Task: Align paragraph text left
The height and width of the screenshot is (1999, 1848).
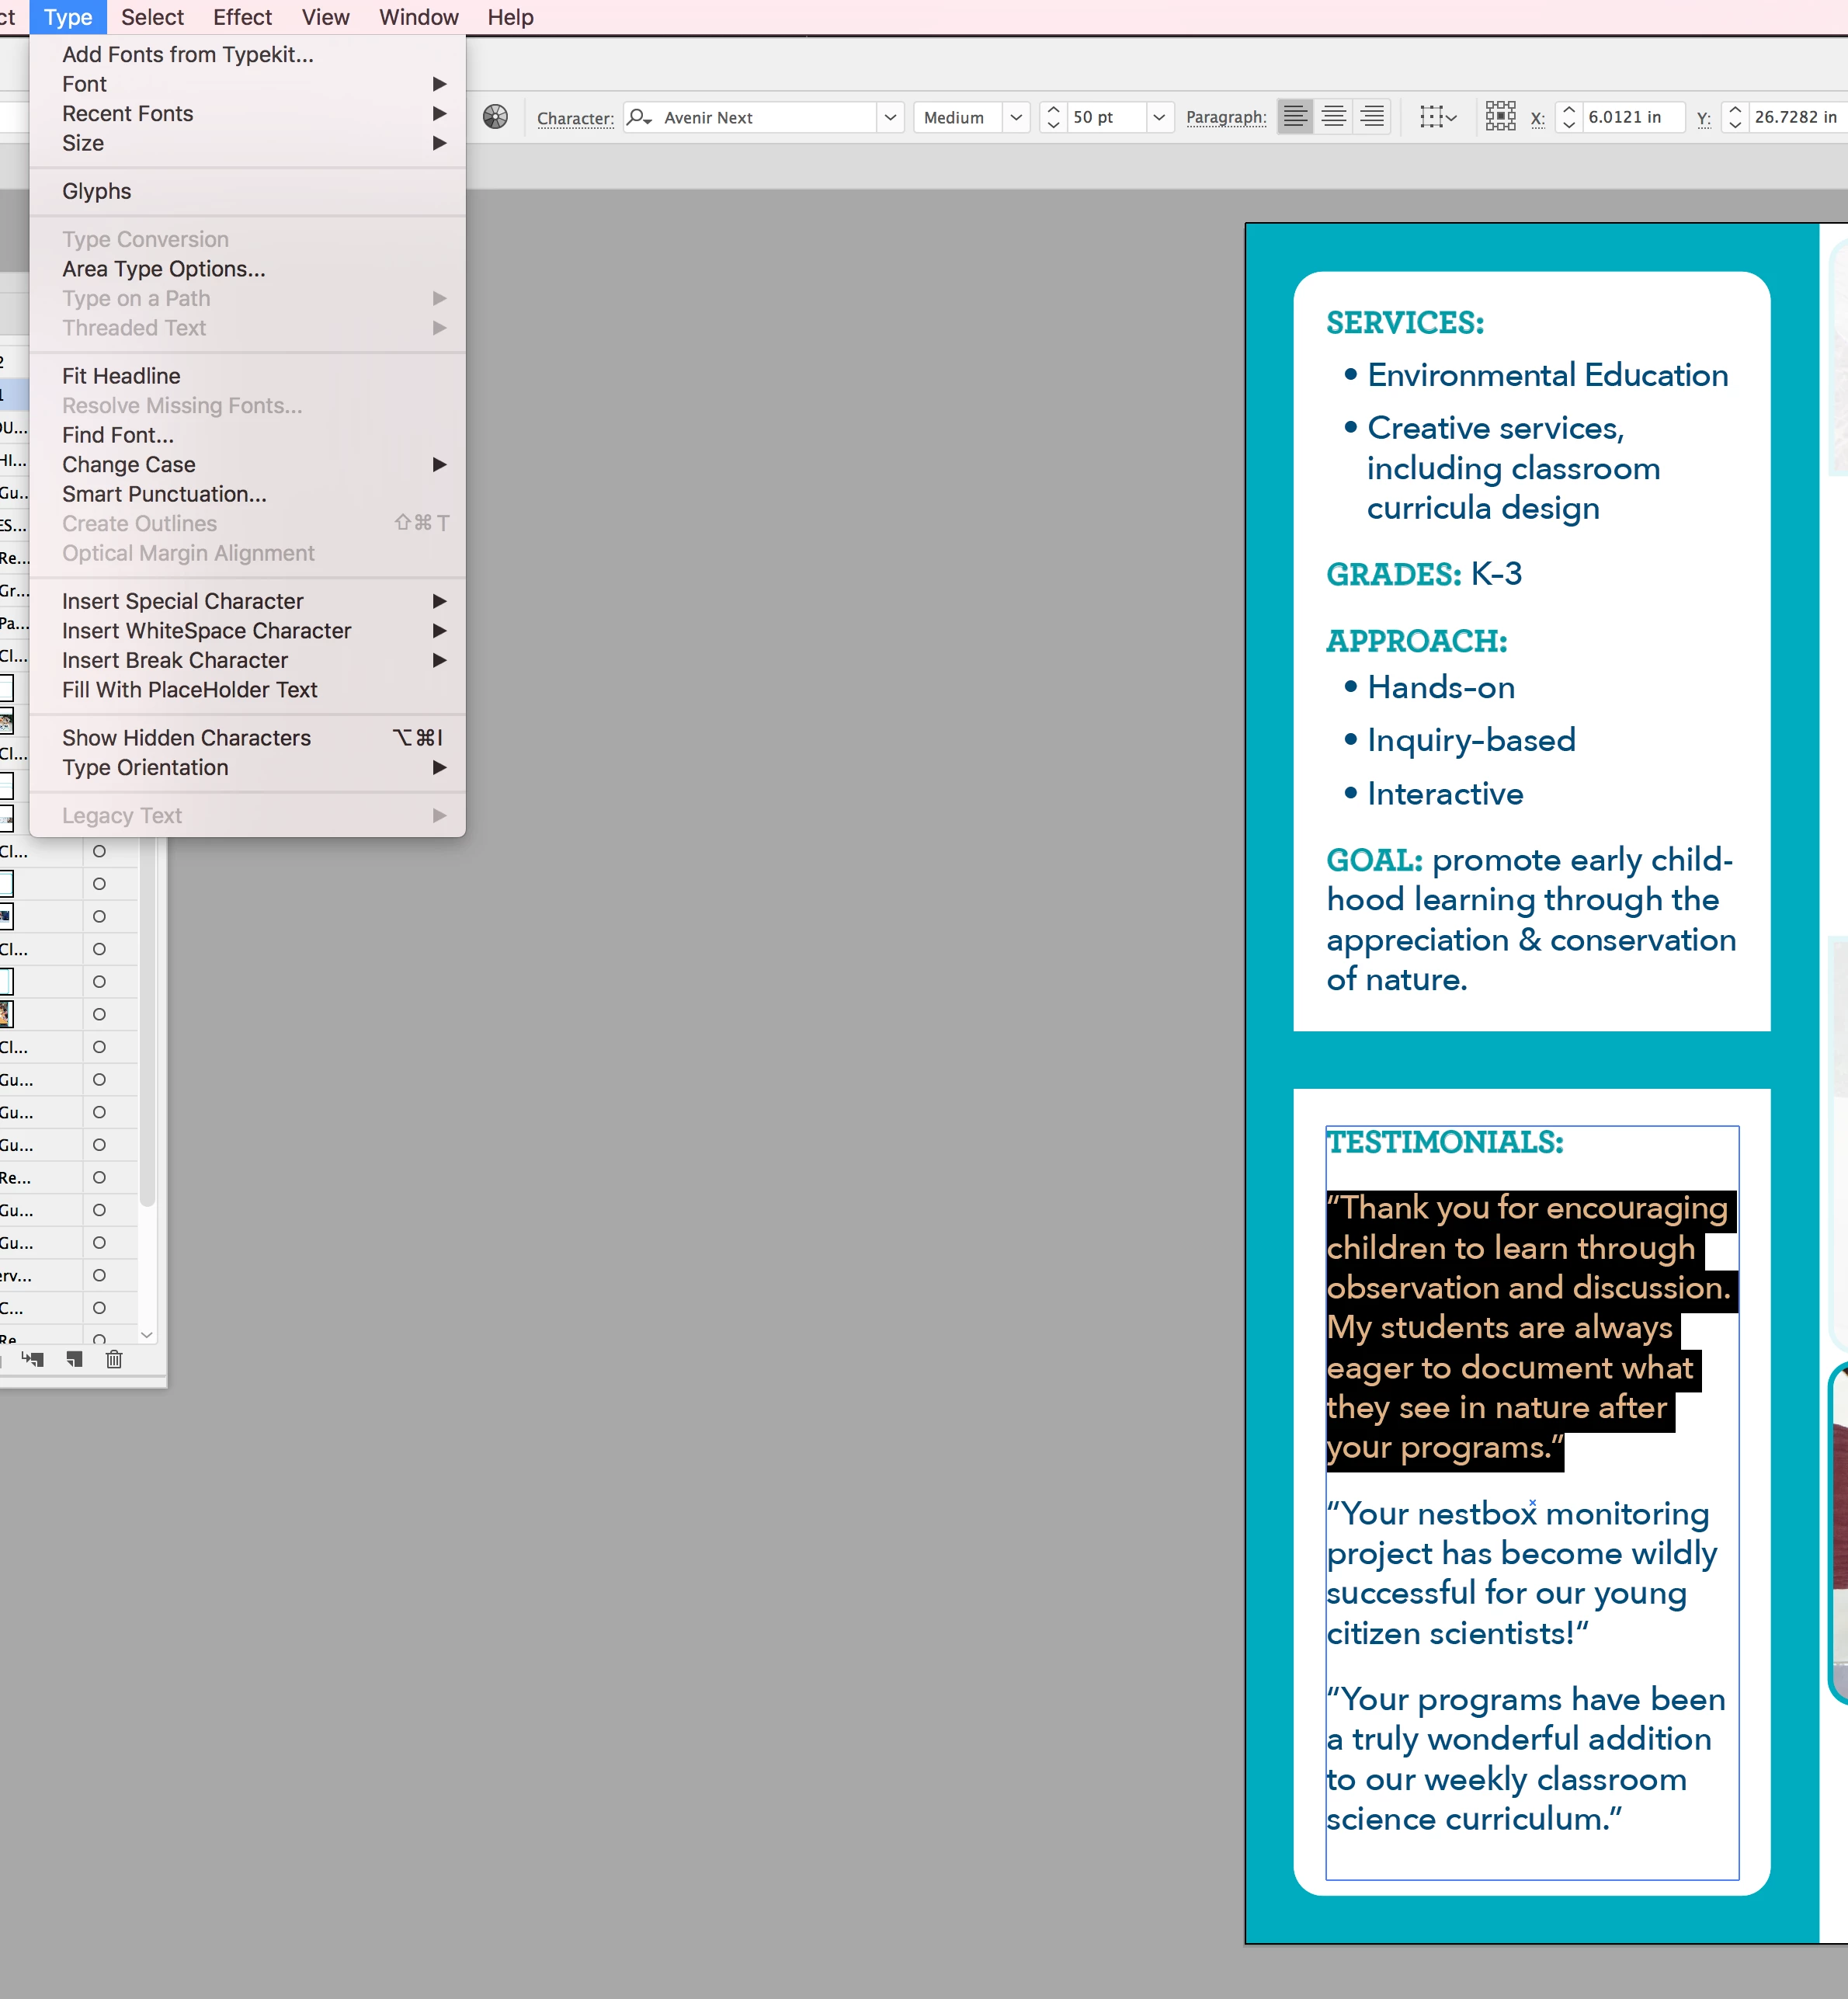Action: [1295, 117]
